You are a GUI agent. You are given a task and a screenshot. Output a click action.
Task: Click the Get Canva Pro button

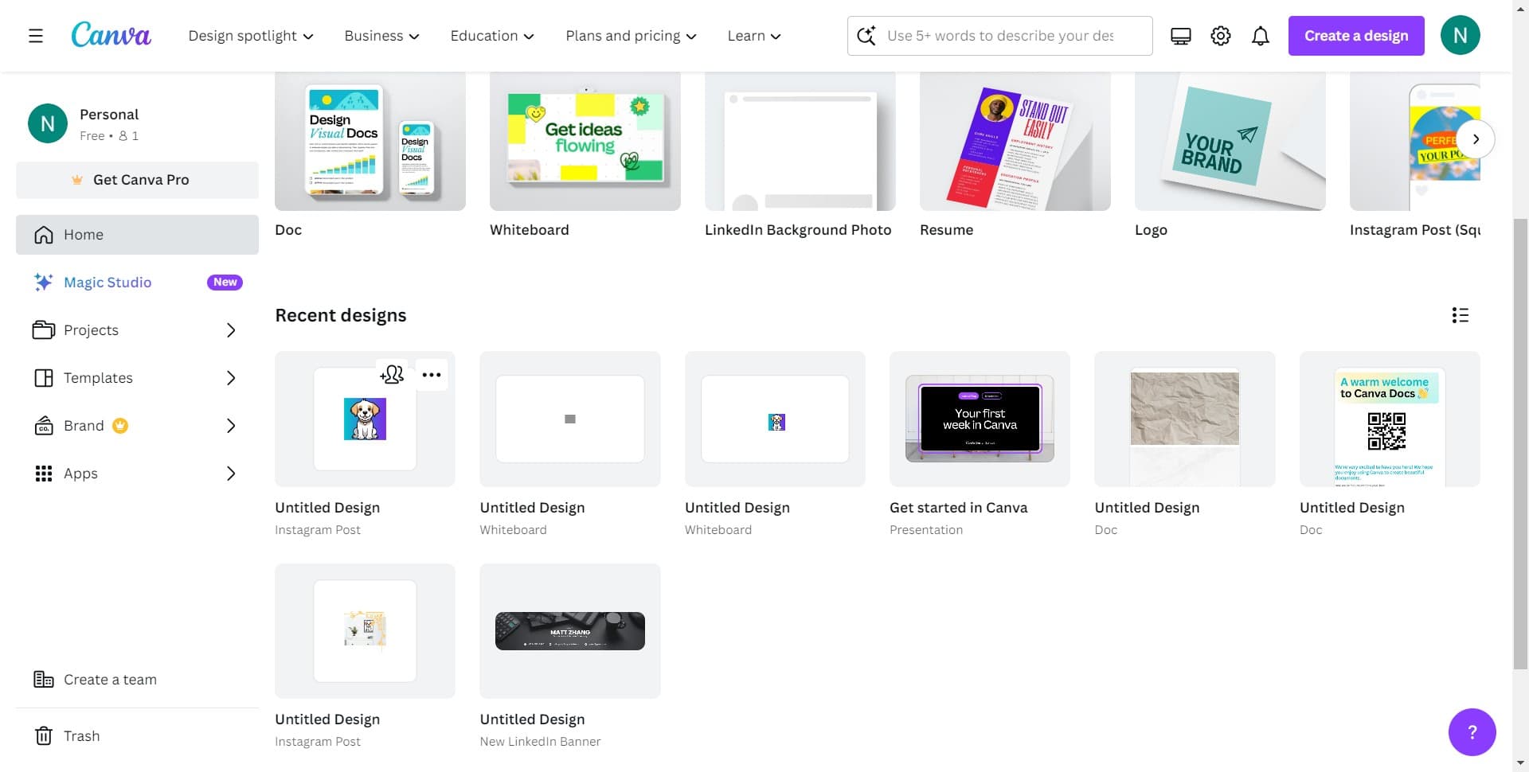137,180
